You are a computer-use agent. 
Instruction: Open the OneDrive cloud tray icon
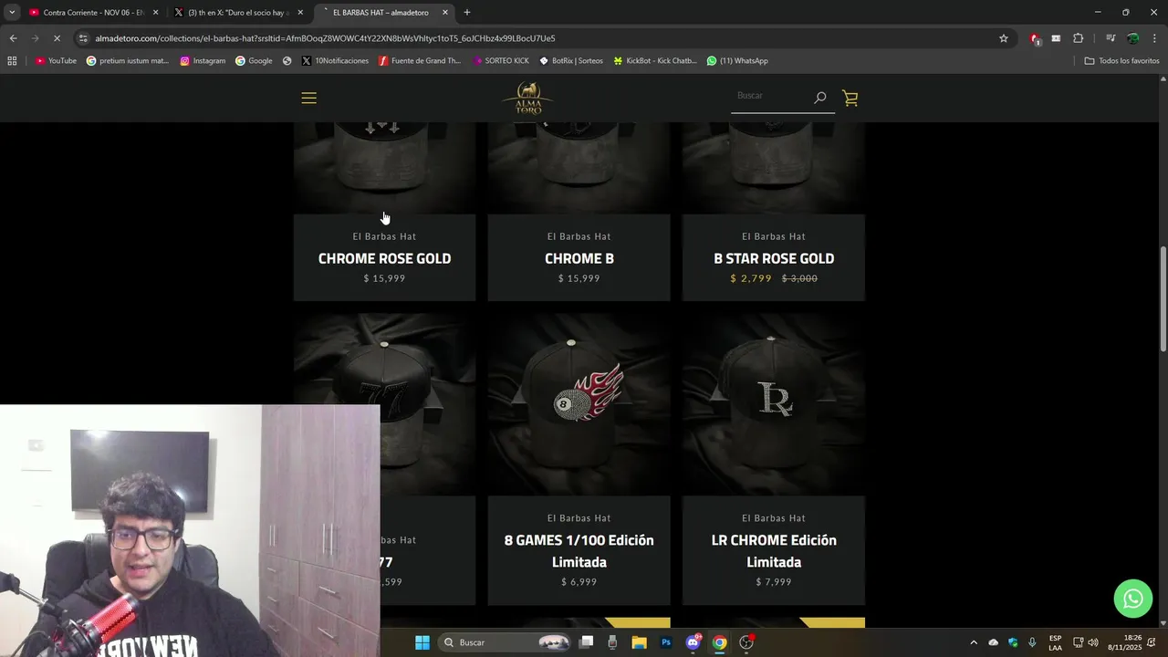994,642
